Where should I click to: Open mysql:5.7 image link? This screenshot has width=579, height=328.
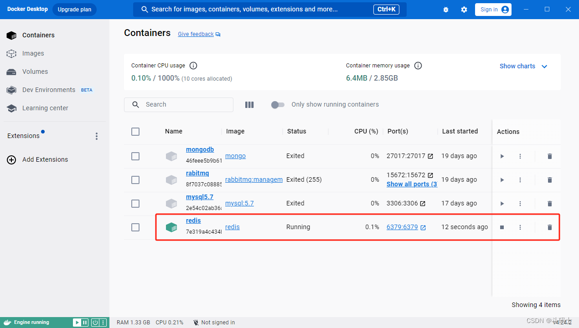click(x=239, y=204)
